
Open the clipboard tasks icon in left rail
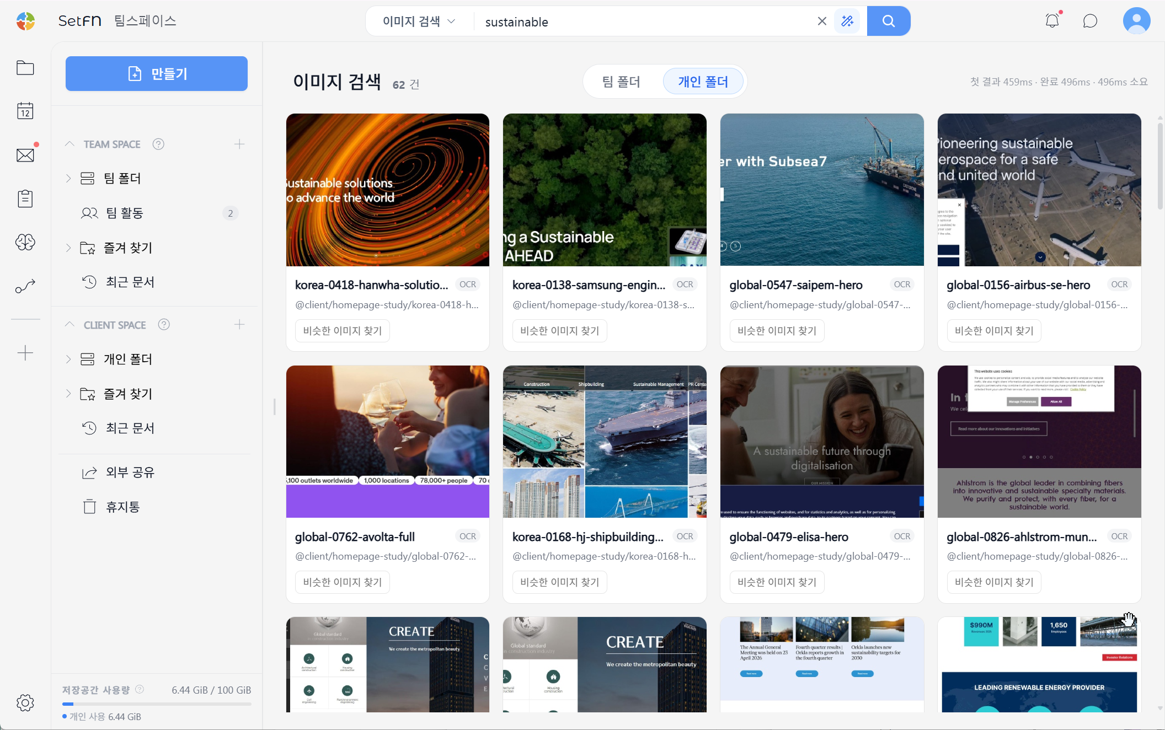[25, 198]
